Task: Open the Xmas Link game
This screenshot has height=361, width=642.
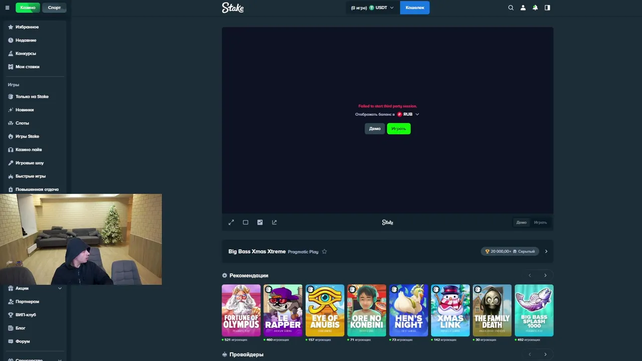Action: tap(450, 310)
